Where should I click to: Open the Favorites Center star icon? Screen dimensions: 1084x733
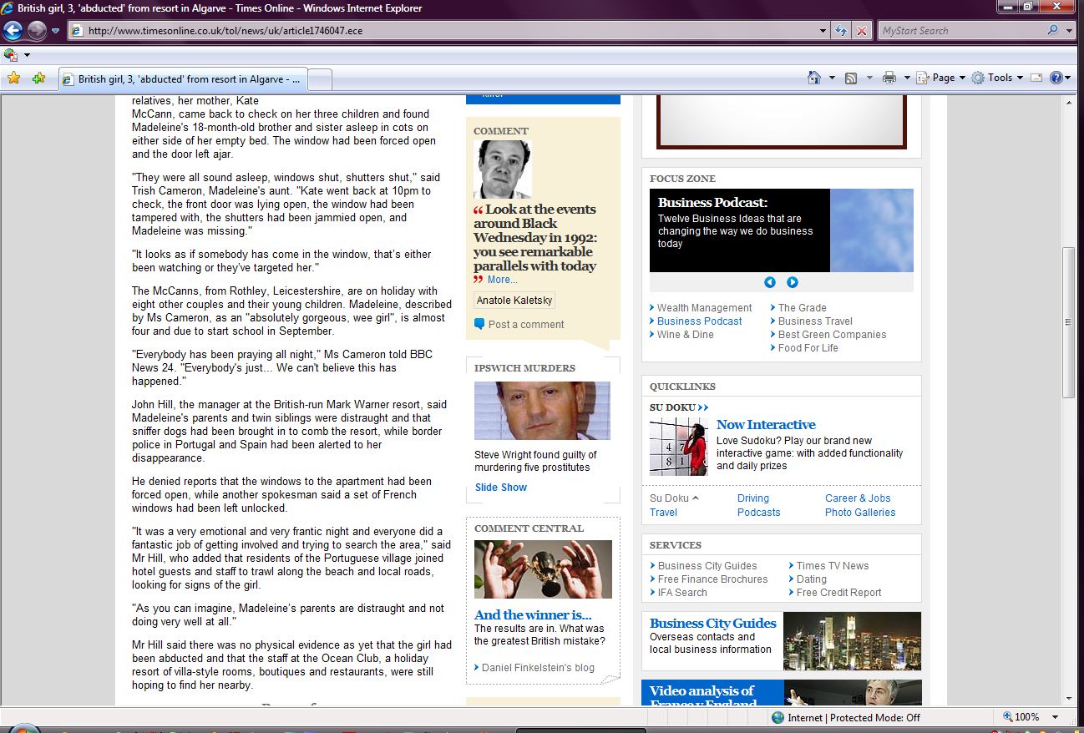click(x=13, y=78)
